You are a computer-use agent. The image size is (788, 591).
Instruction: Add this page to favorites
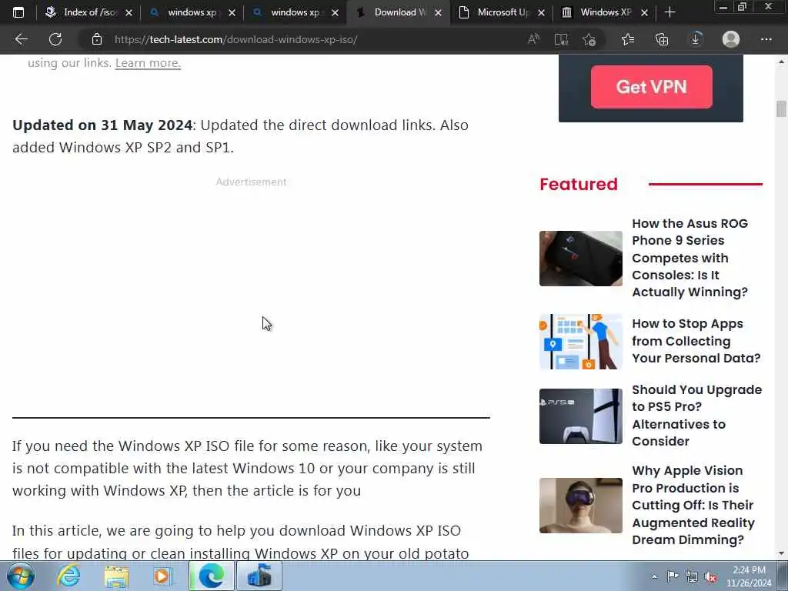pos(589,39)
